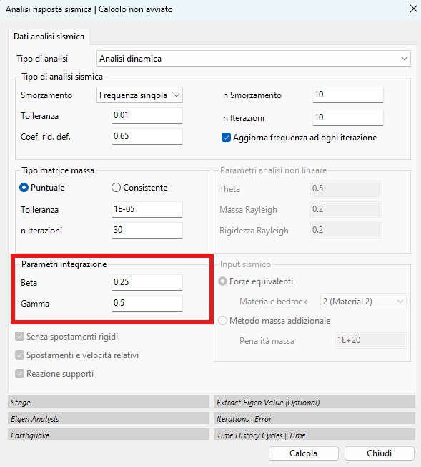
Task: Close the Analisi risposta sismica dialog
Action: tap(414, 9)
